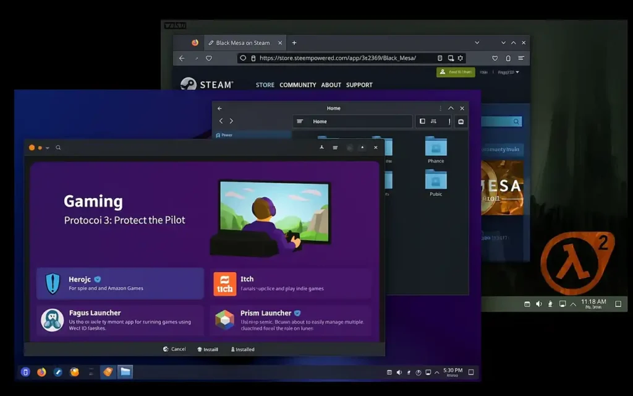
Task: Click the Install button in the Gaming window
Action: [208, 349]
